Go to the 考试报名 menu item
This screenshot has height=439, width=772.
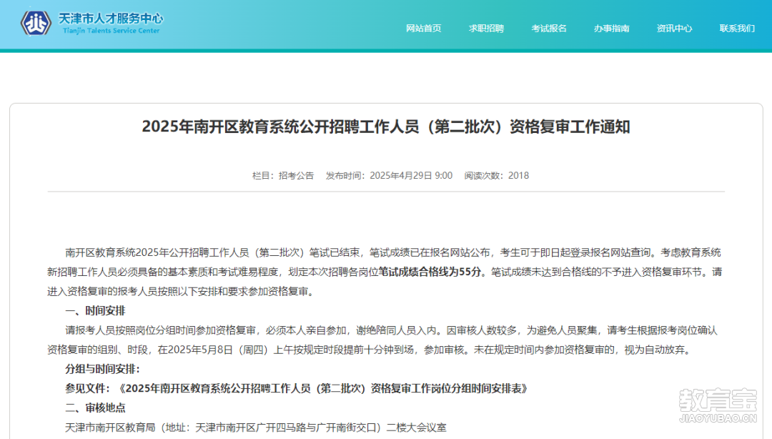point(548,29)
